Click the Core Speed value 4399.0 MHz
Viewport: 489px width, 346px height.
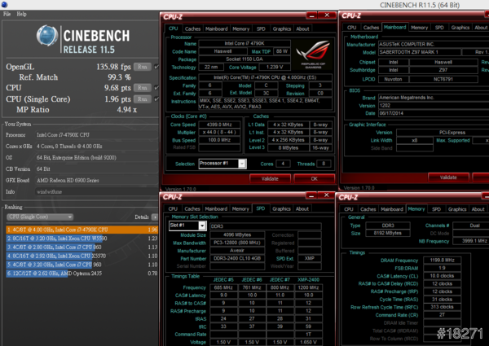[x=219, y=125]
